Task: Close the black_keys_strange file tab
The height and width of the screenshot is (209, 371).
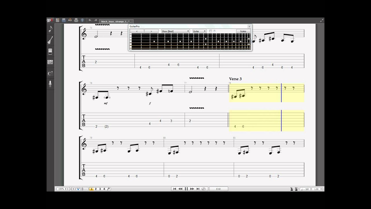Action: (131, 21)
